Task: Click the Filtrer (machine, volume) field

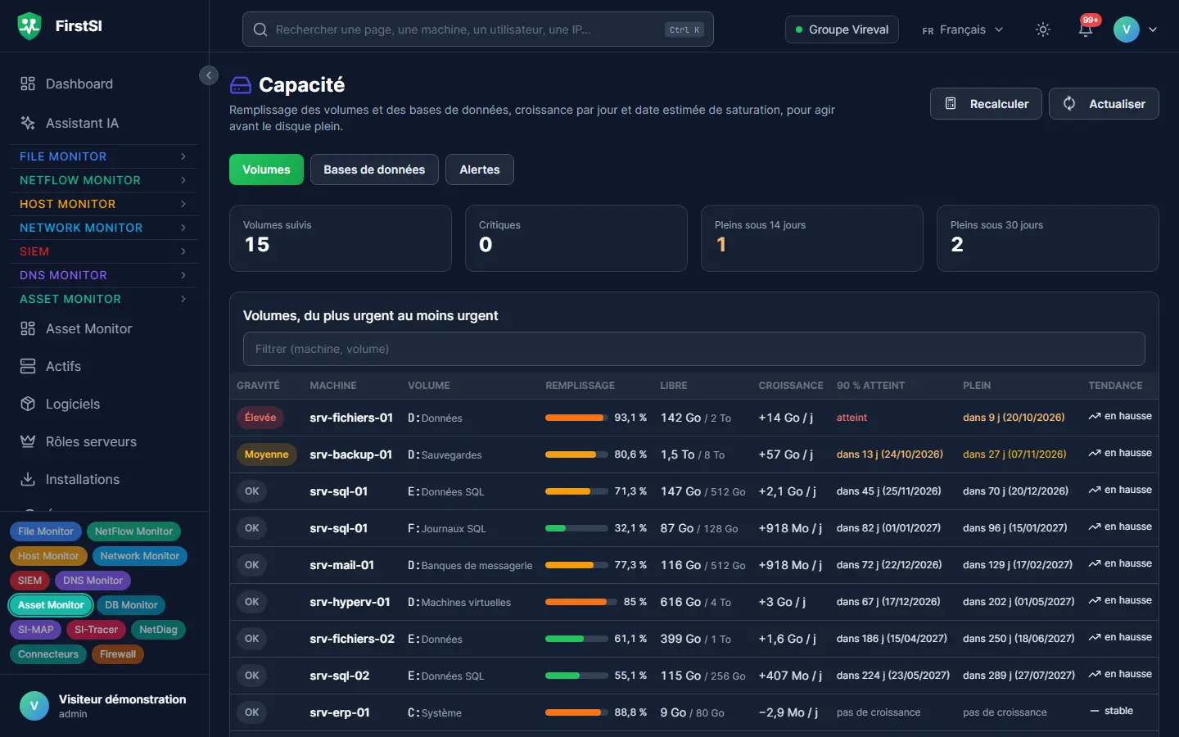Action: 694,349
